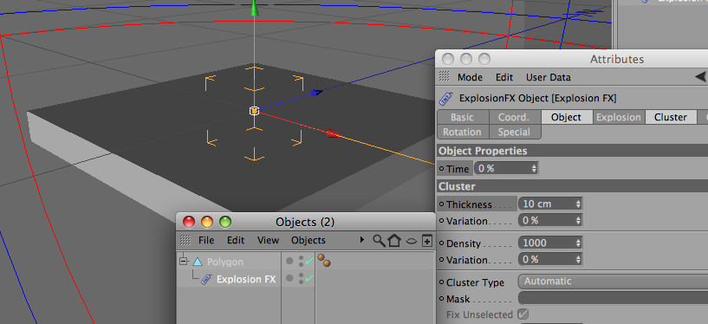Click the search magnifier in Objects panel
The width and height of the screenshot is (708, 324).
tap(380, 241)
